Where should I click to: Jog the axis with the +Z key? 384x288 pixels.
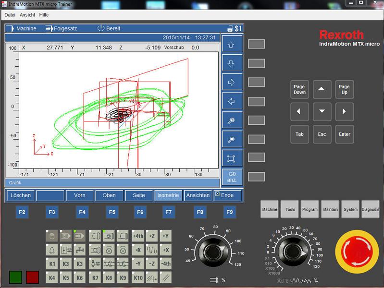click(152, 236)
